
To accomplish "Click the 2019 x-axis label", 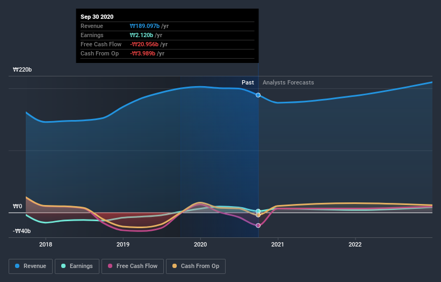I will (123, 244).
